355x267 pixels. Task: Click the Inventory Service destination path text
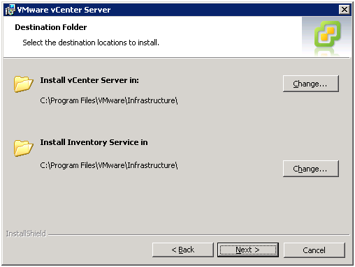click(109, 165)
